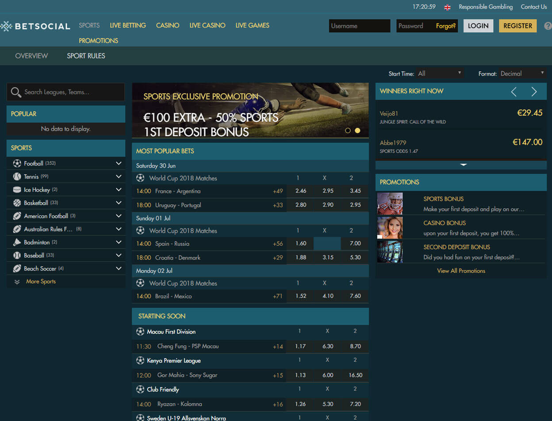Select Brazil win odds 1.52
Viewport: 552px width, 421px height.
coord(300,296)
